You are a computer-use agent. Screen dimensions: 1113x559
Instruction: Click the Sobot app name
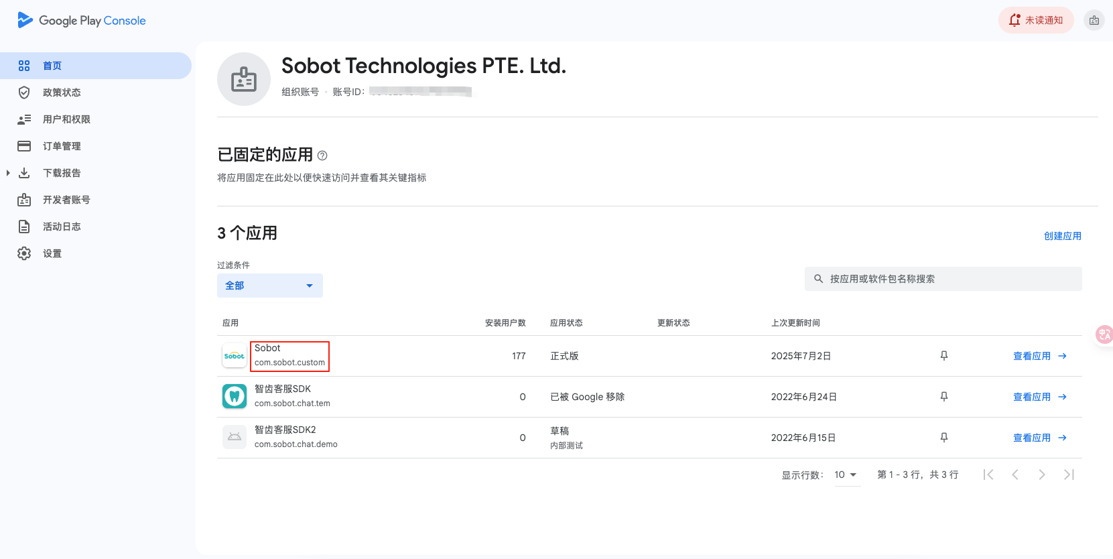pos(267,348)
